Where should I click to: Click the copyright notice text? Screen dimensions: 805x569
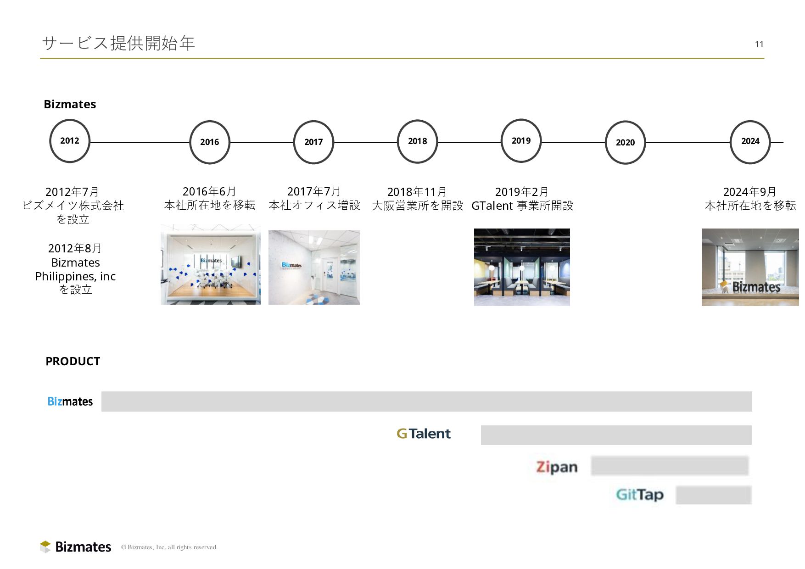coord(169,547)
